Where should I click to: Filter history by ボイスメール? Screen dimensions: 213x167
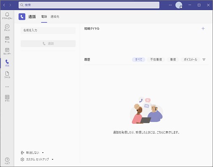coord(190,60)
